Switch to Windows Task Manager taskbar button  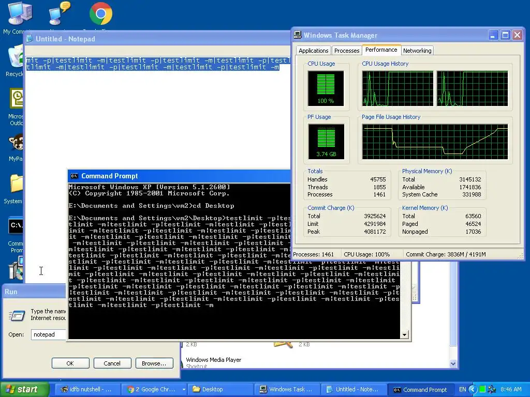(286, 389)
